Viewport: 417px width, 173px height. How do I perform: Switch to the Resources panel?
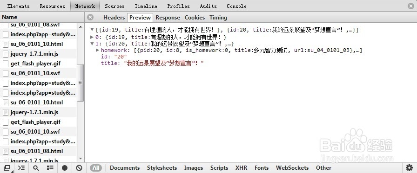pyautogui.click(x=53, y=6)
